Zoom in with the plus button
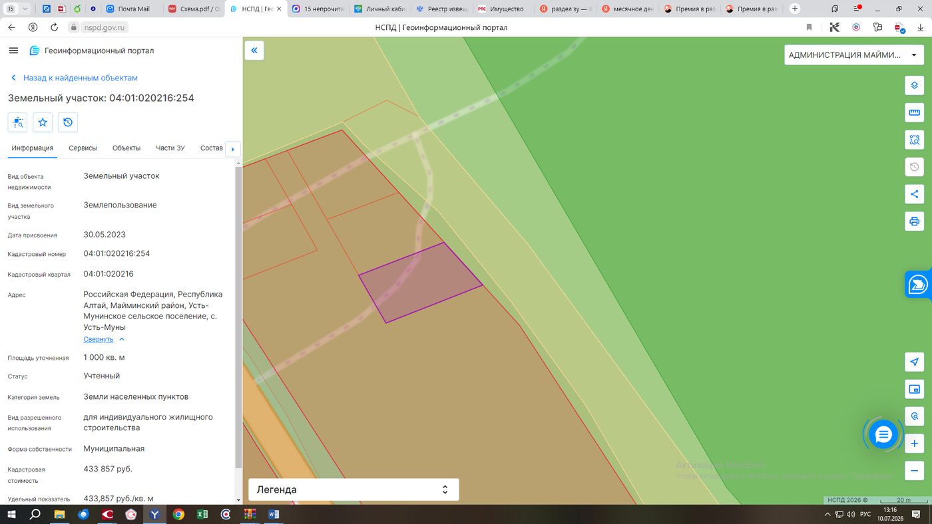 coord(914,444)
